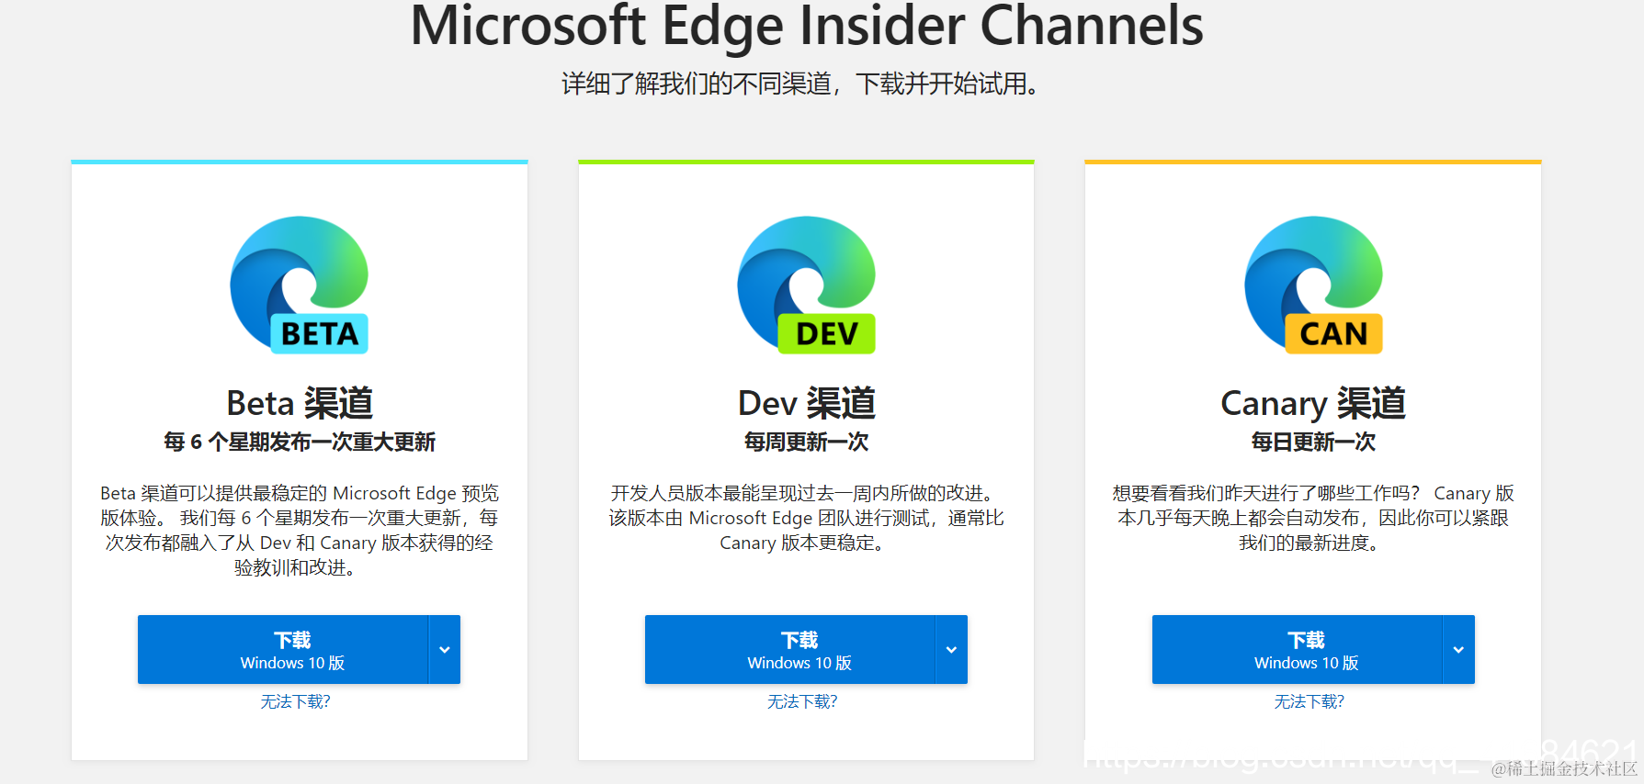Click the 'Beta 渠道' heading

[300, 403]
